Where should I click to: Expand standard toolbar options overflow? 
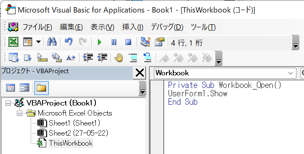point(296,42)
